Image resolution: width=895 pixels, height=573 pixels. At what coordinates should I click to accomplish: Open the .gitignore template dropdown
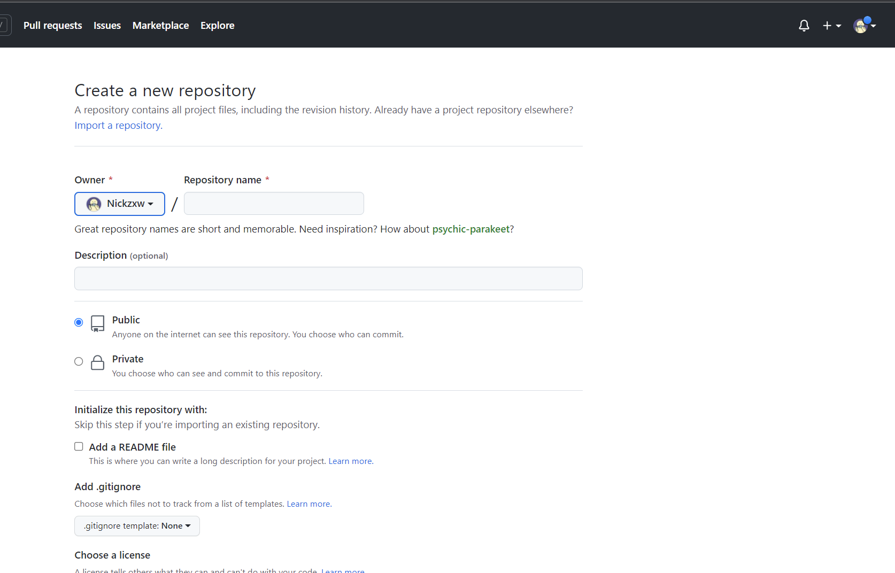point(137,526)
